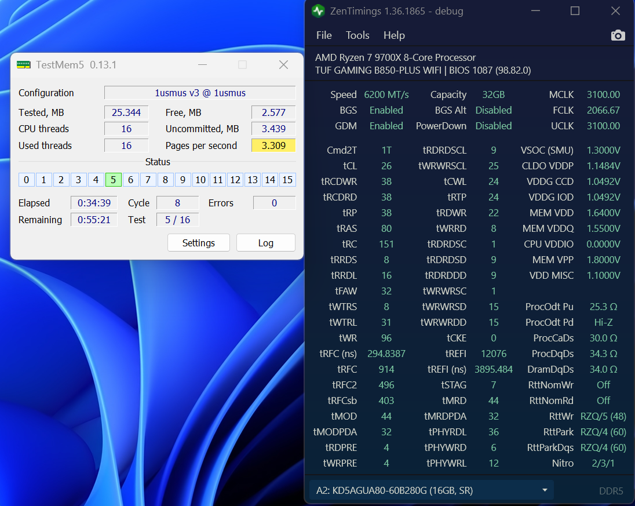The width and height of the screenshot is (635, 506).
Task: Click the Free MB value 2.577
Action: pos(274,112)
